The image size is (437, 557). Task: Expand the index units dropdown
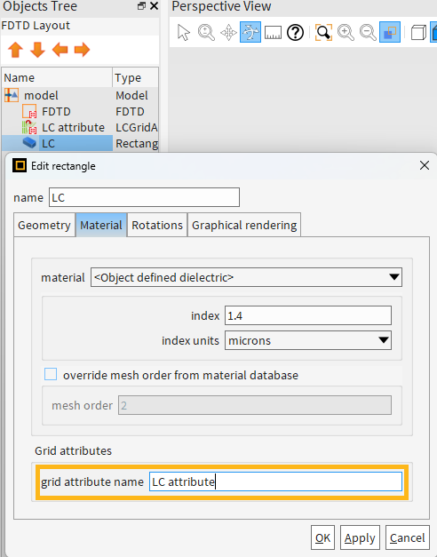pos(308,340)
